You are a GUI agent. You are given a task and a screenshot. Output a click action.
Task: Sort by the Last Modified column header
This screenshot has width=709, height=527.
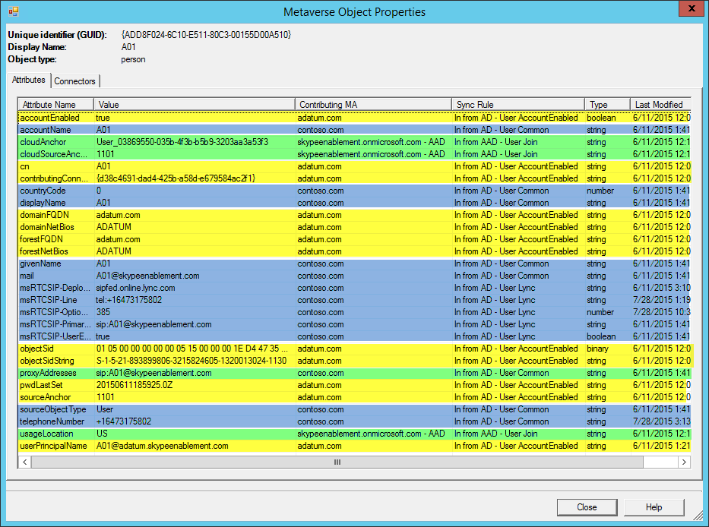660,104
